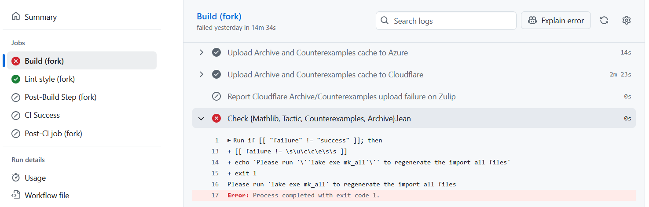Open the Post-Build Step (fork) job
649x207 pixels.
pyautogui.click(x=60, y=97)
